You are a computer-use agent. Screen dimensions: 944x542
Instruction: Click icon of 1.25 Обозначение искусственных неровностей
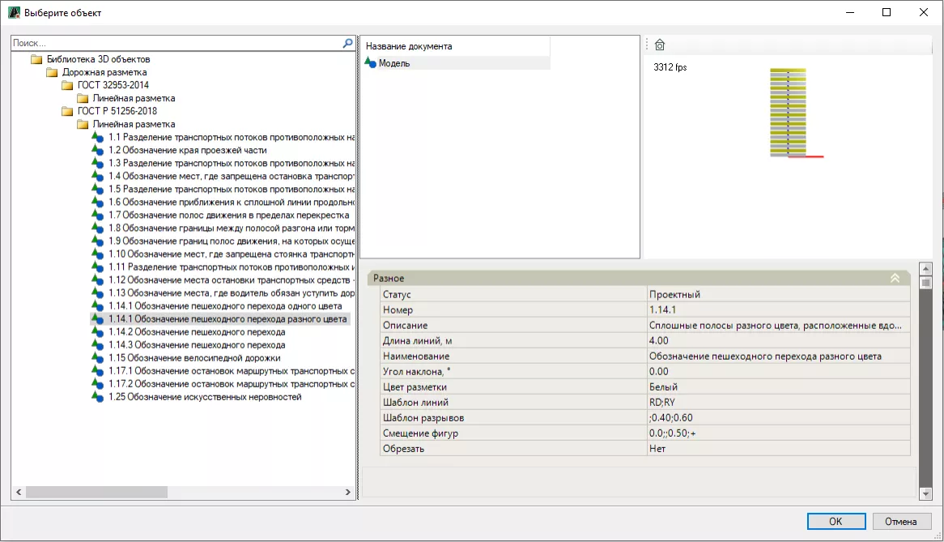(98, 397)
